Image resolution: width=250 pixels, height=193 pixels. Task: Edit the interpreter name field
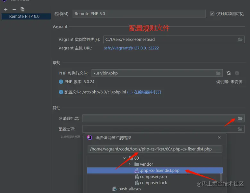139,14
